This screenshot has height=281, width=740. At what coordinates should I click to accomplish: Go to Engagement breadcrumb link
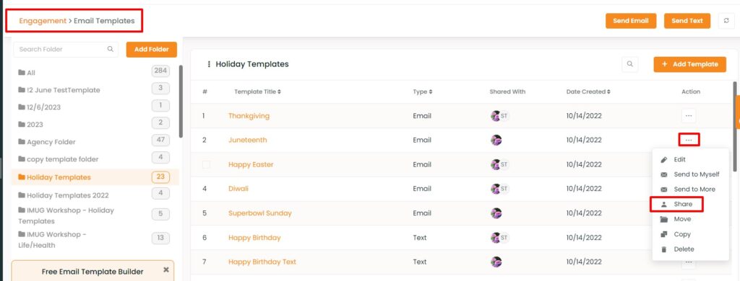click(43, 21)
